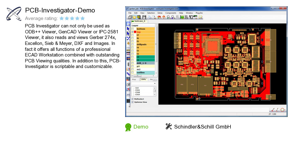Click the red color swatch for top layer
Viewport: 294px width, 141px height.
pos(135,32)
